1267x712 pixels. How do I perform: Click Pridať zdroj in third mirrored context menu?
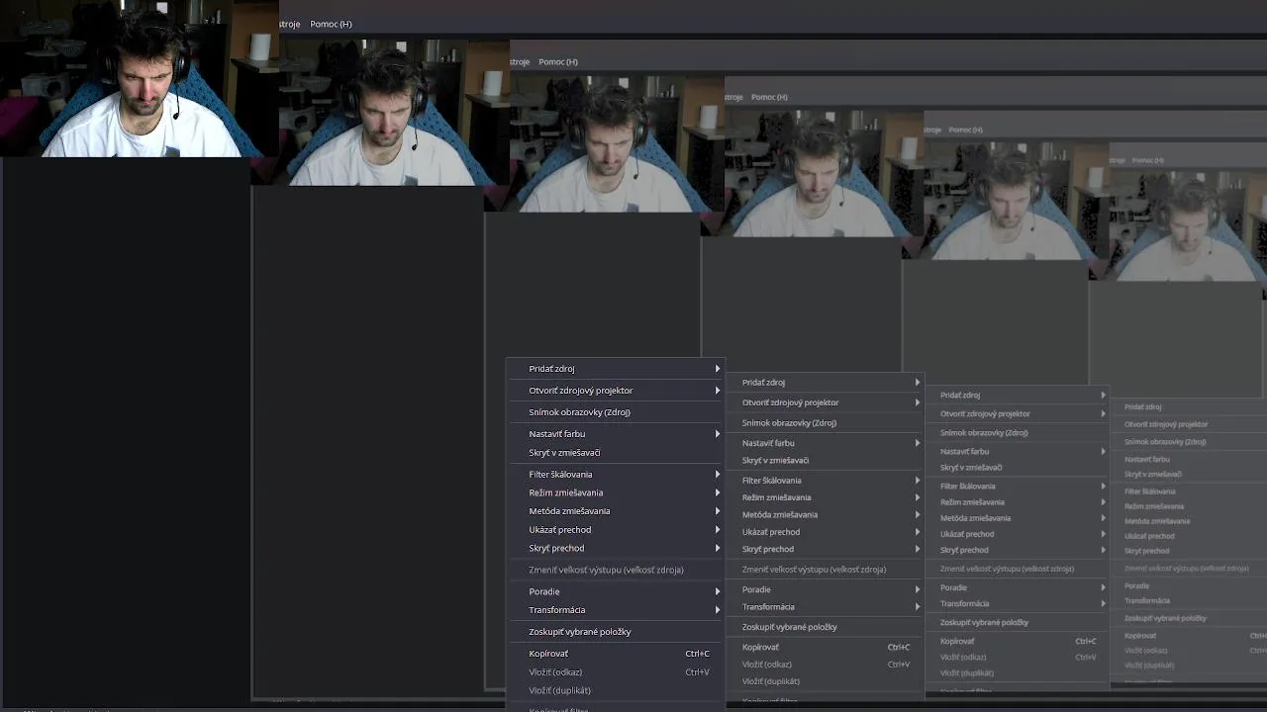tap(1018, 396)
